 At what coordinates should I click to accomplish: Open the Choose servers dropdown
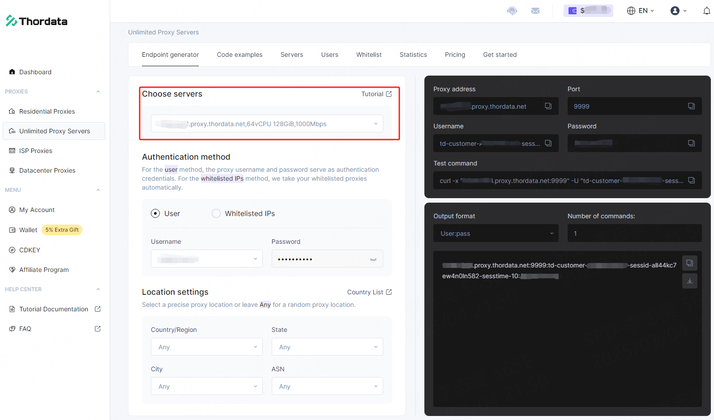pyautogui.click(x=267, y=123)
